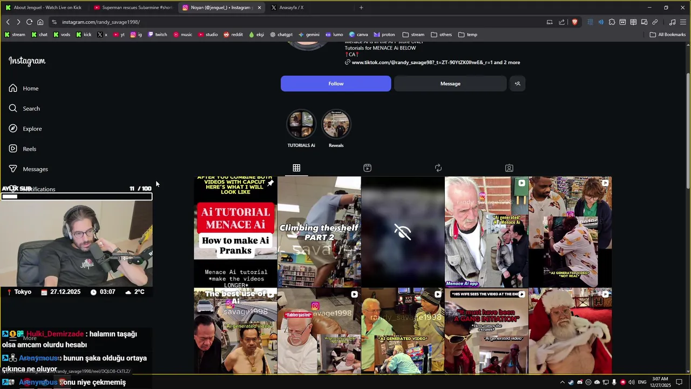Open Instagram Home in the sidebar
The image size is (691, 389).
click(24, 88)
